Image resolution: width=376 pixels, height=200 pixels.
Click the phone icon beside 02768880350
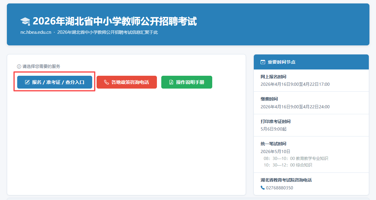pos(263,188)
